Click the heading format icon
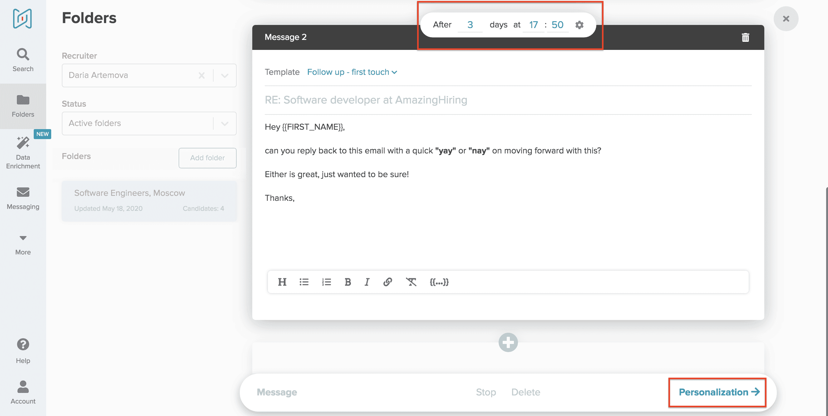The image size is (828, 416). click(x=282, y=282)
